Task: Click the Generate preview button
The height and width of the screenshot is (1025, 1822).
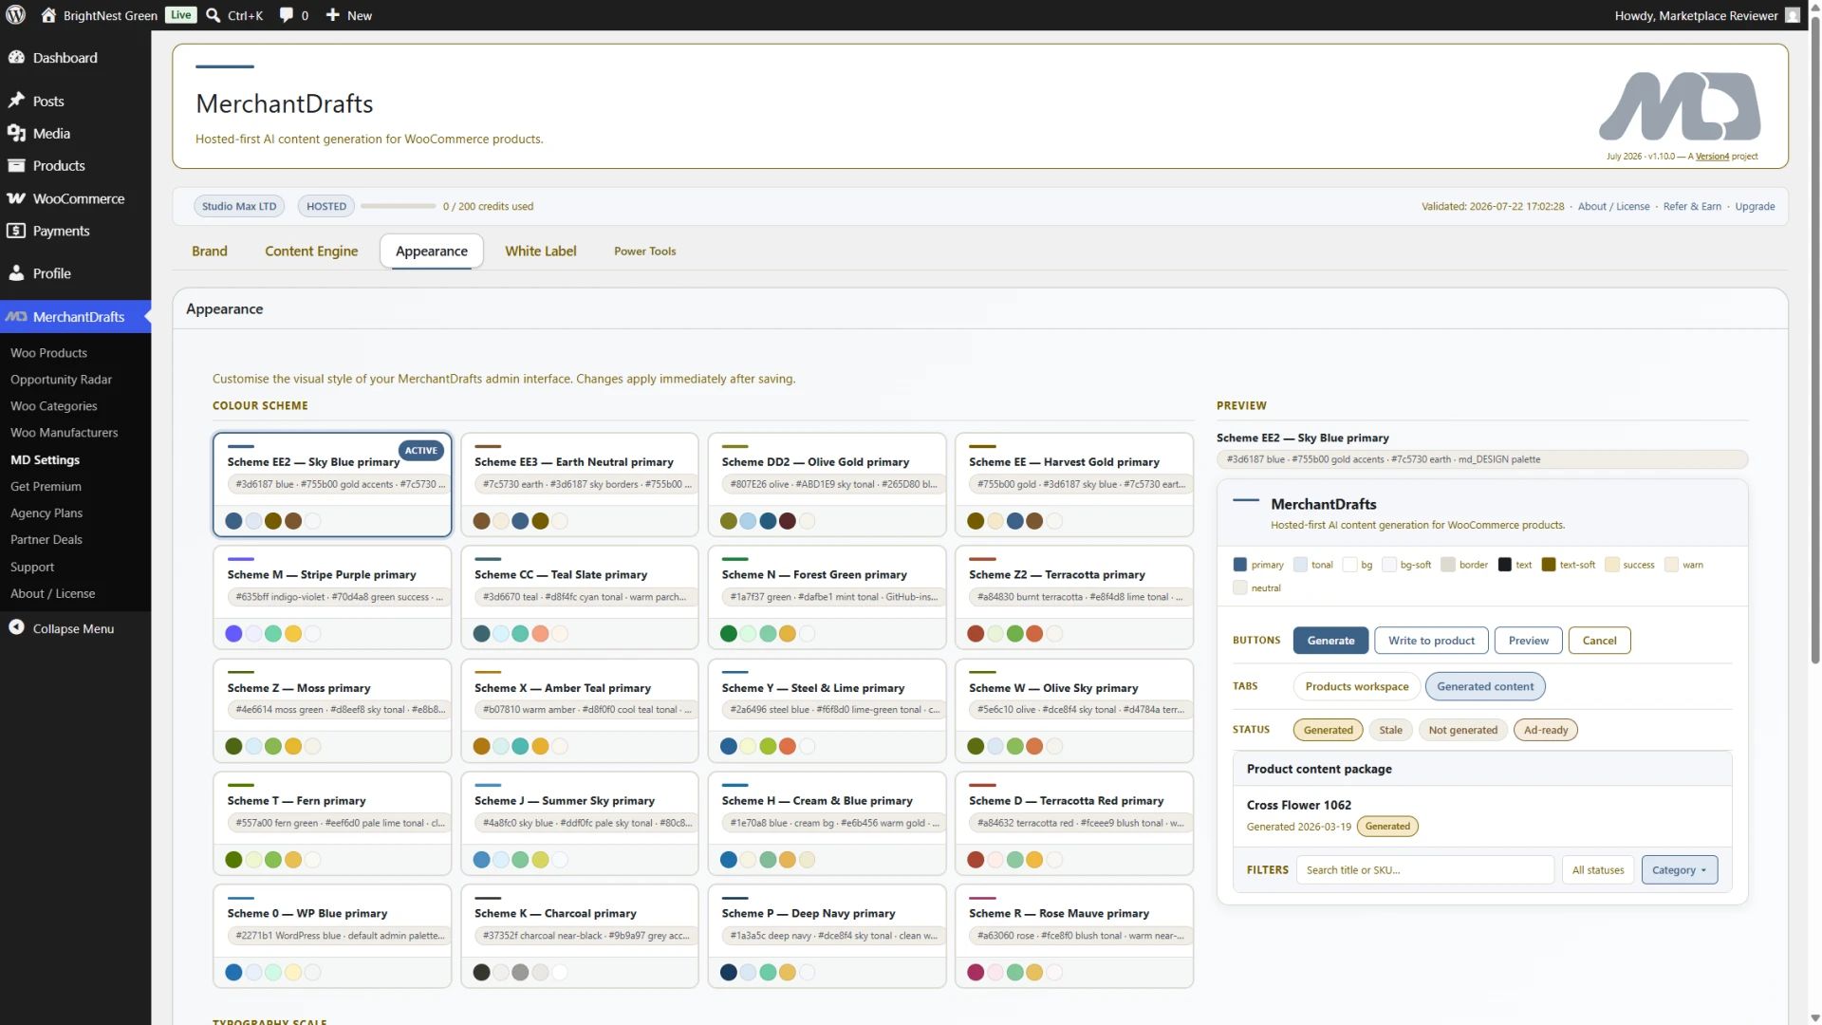Action: point(1330,641)
